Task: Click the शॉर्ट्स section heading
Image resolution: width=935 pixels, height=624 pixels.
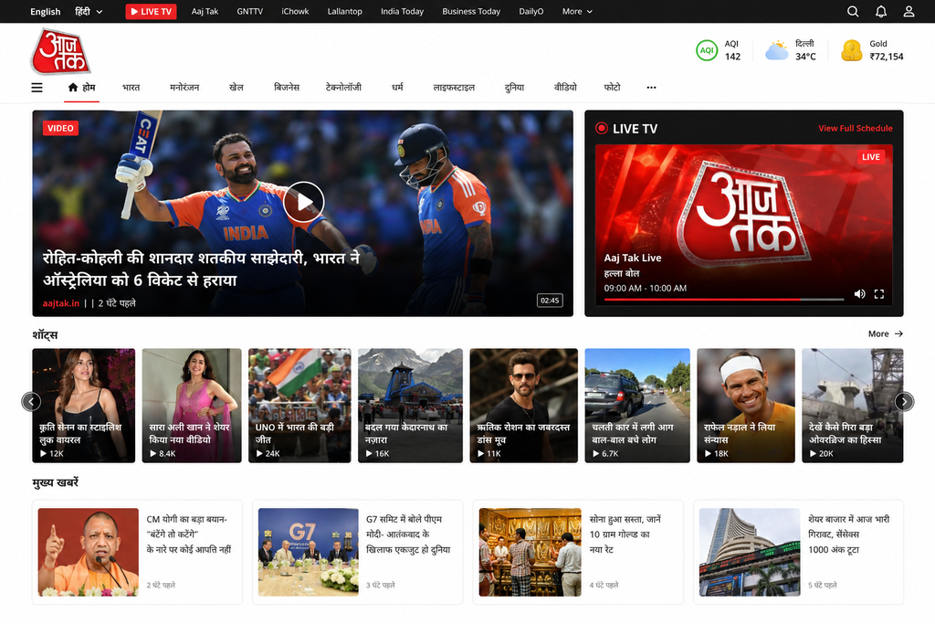Action: point(46,334)
